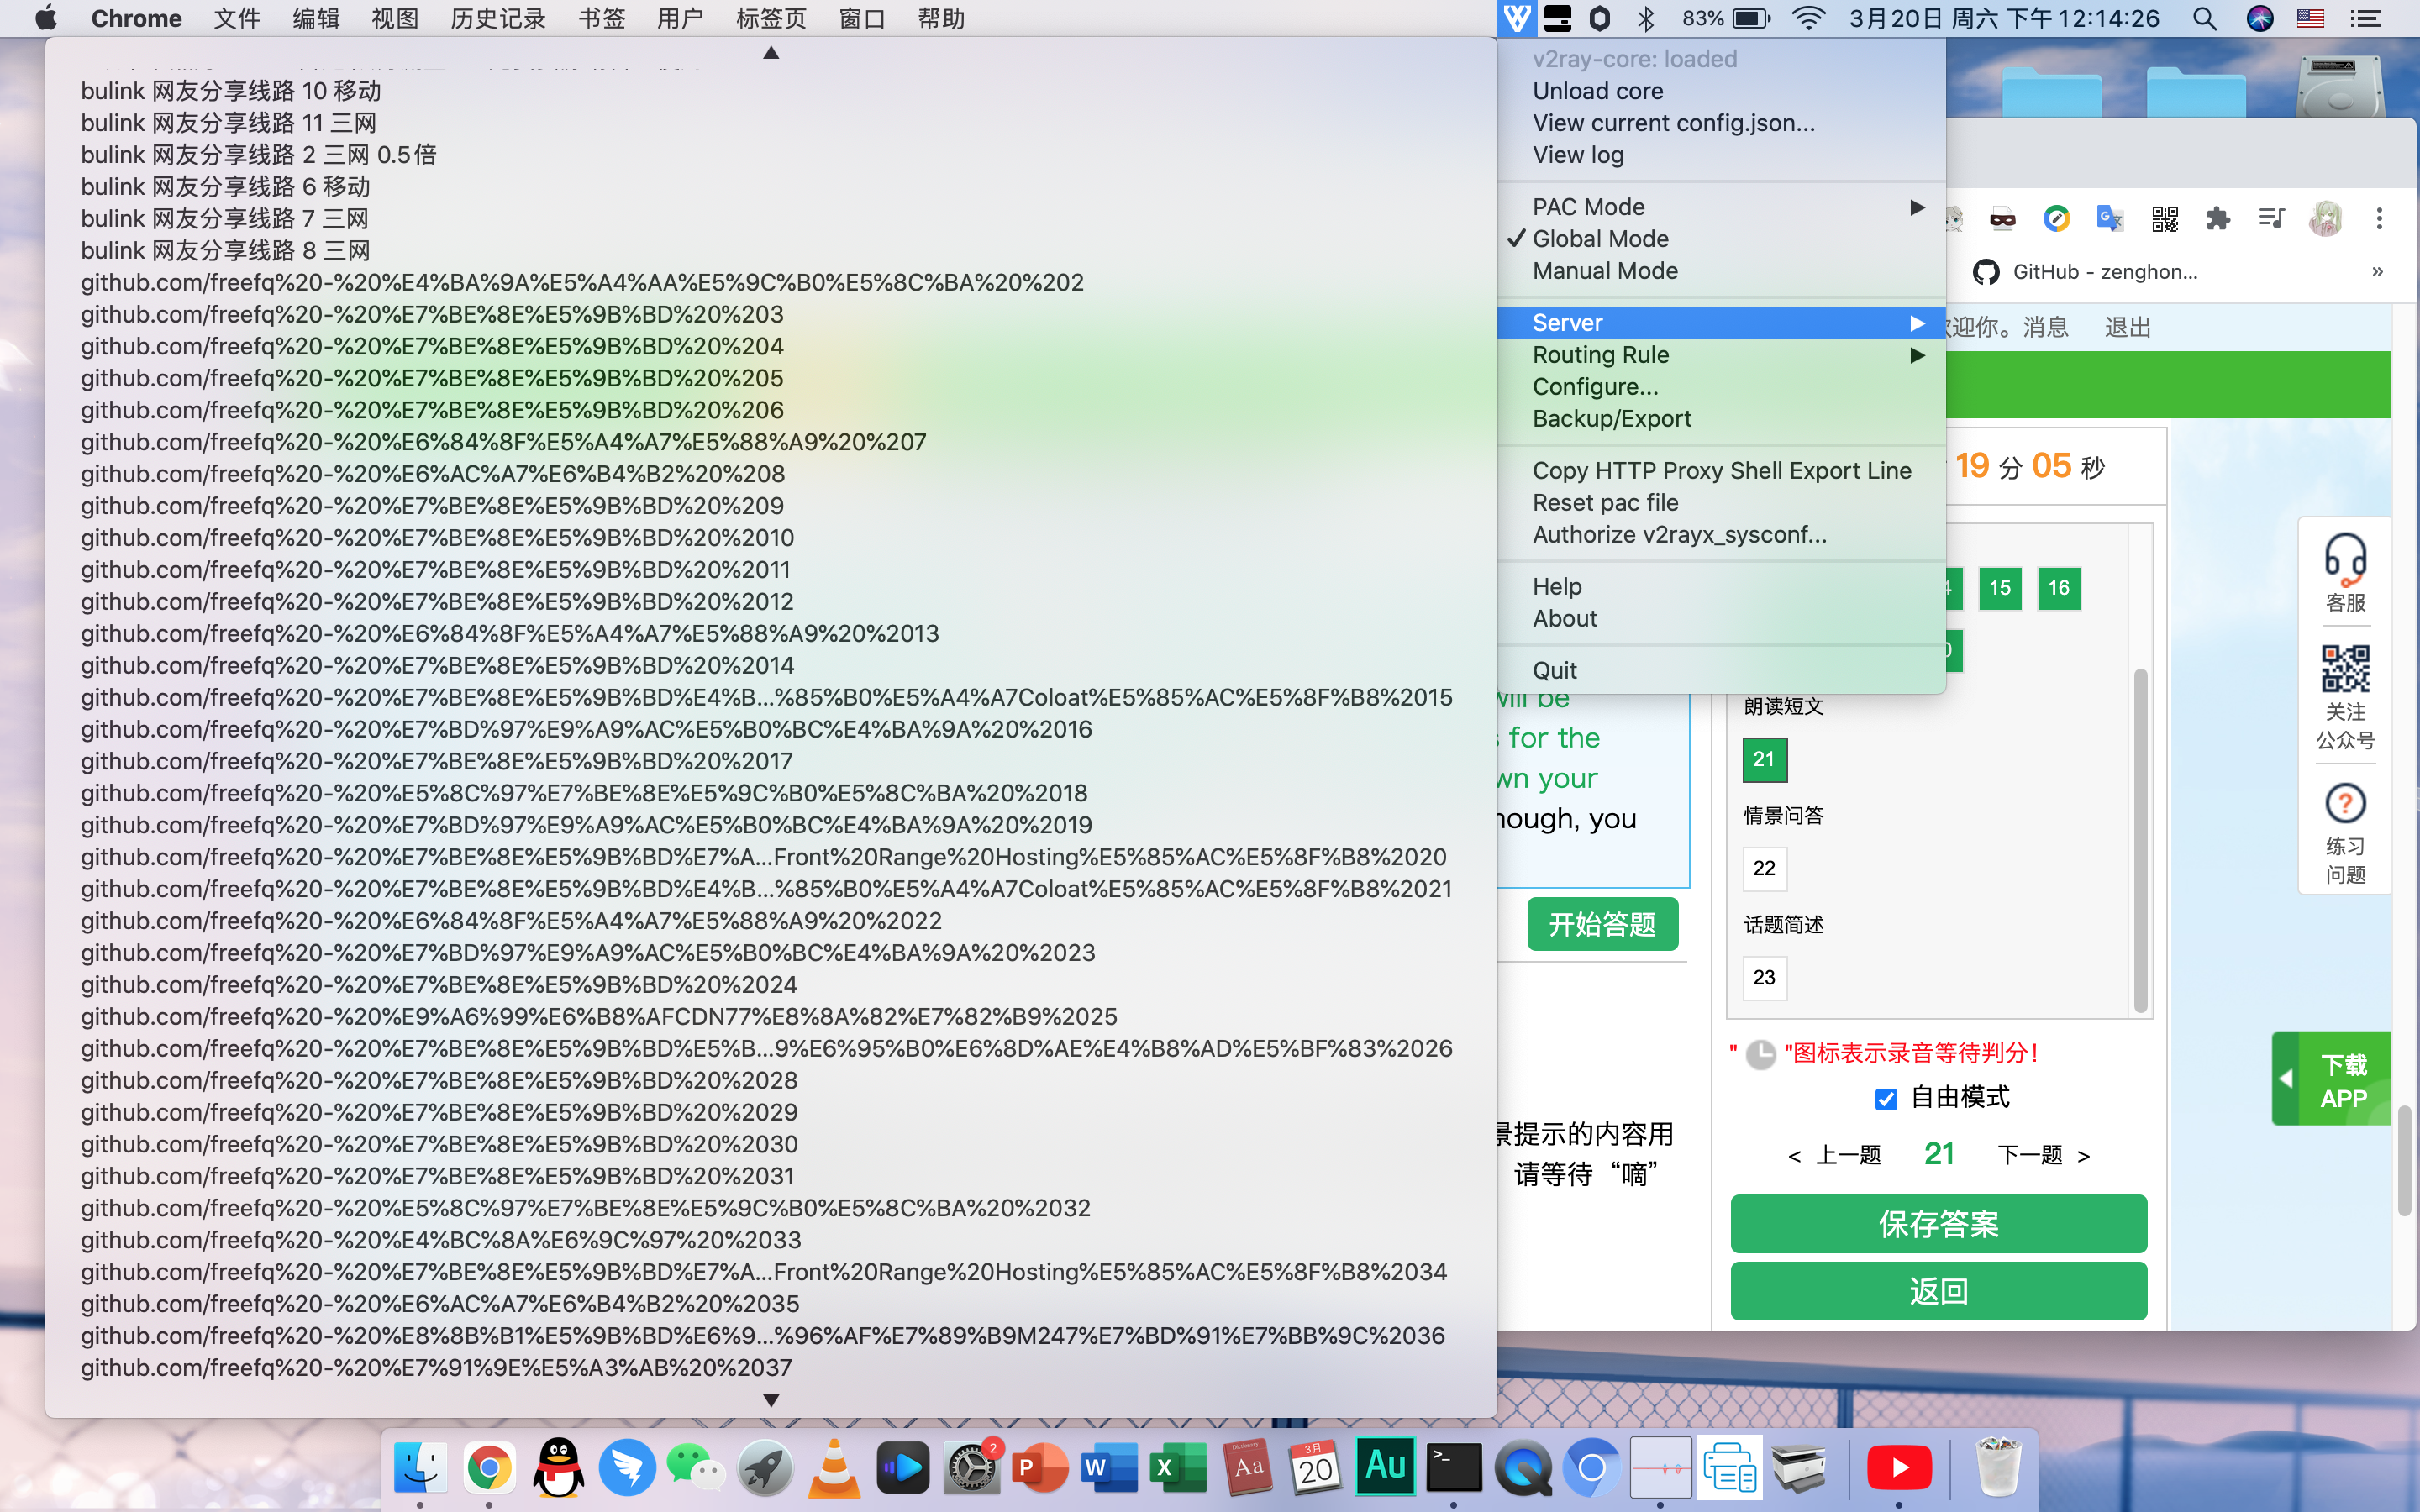The width and height of the screenshot is (2420, 1512).
Task: Click the up arrow atop server list
Action: (x=771, y=52)
